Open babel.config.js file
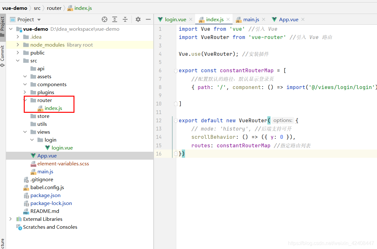Viewport: 377px width, 249px height. coord(47,188)
